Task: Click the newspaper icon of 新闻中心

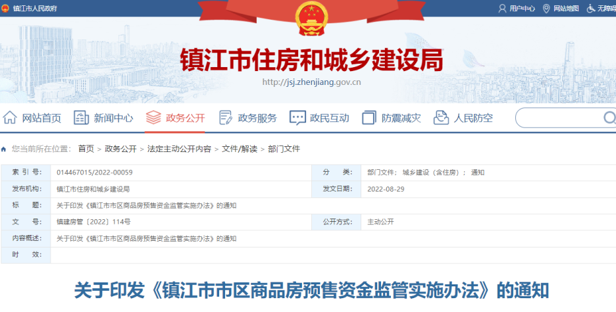Action: click(82, 117)
